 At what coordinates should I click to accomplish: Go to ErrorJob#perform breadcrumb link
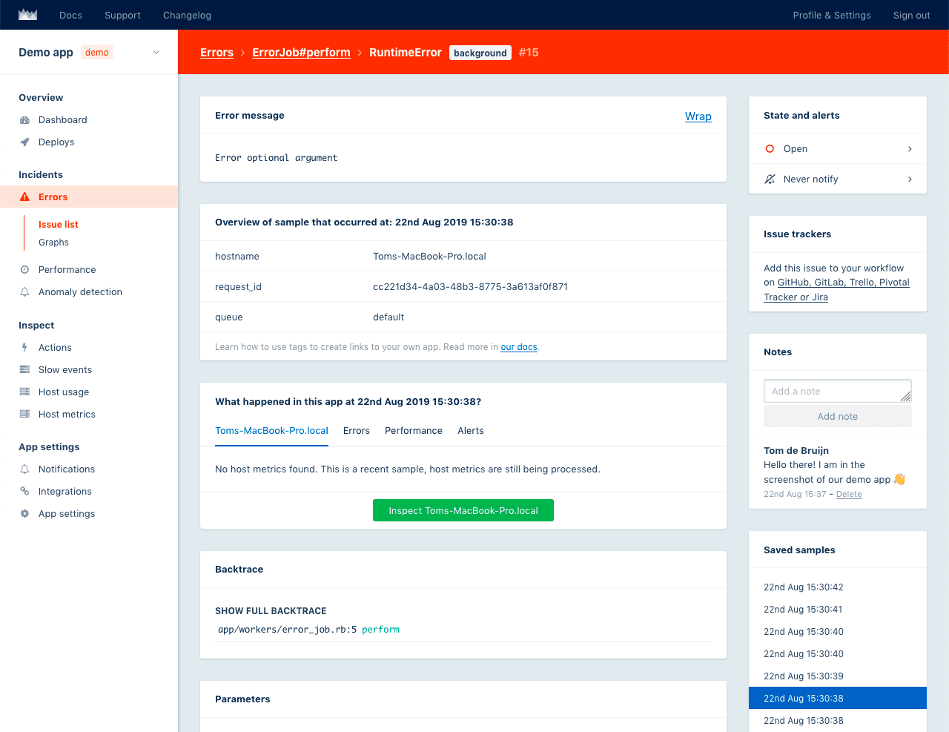coord(301,53)
